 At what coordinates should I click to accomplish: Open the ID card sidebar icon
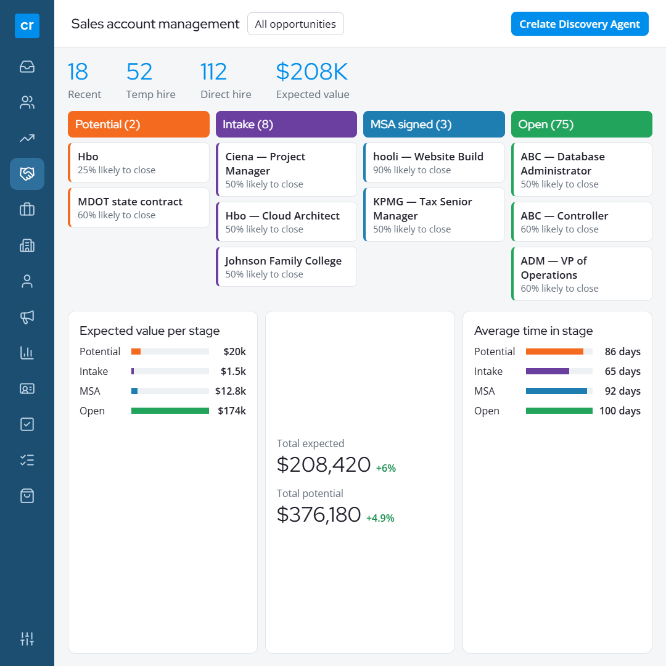[27, 388]
